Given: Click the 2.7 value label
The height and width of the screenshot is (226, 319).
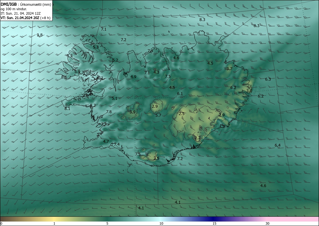Looking at the screenshot, I should [197, 138].
